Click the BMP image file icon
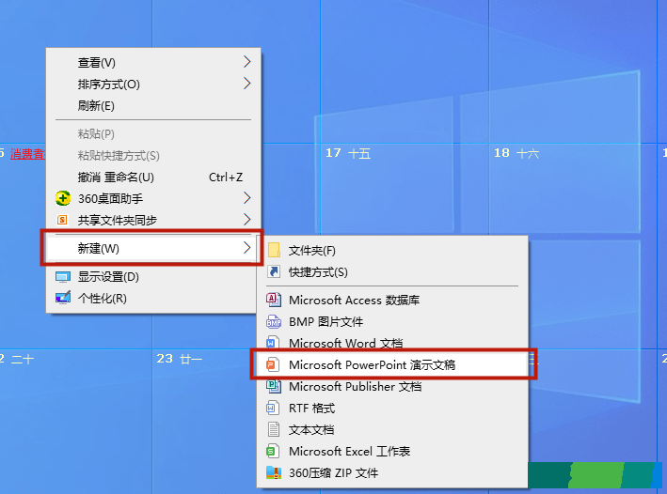Screen dimensions: 667x494 point(274,321)
